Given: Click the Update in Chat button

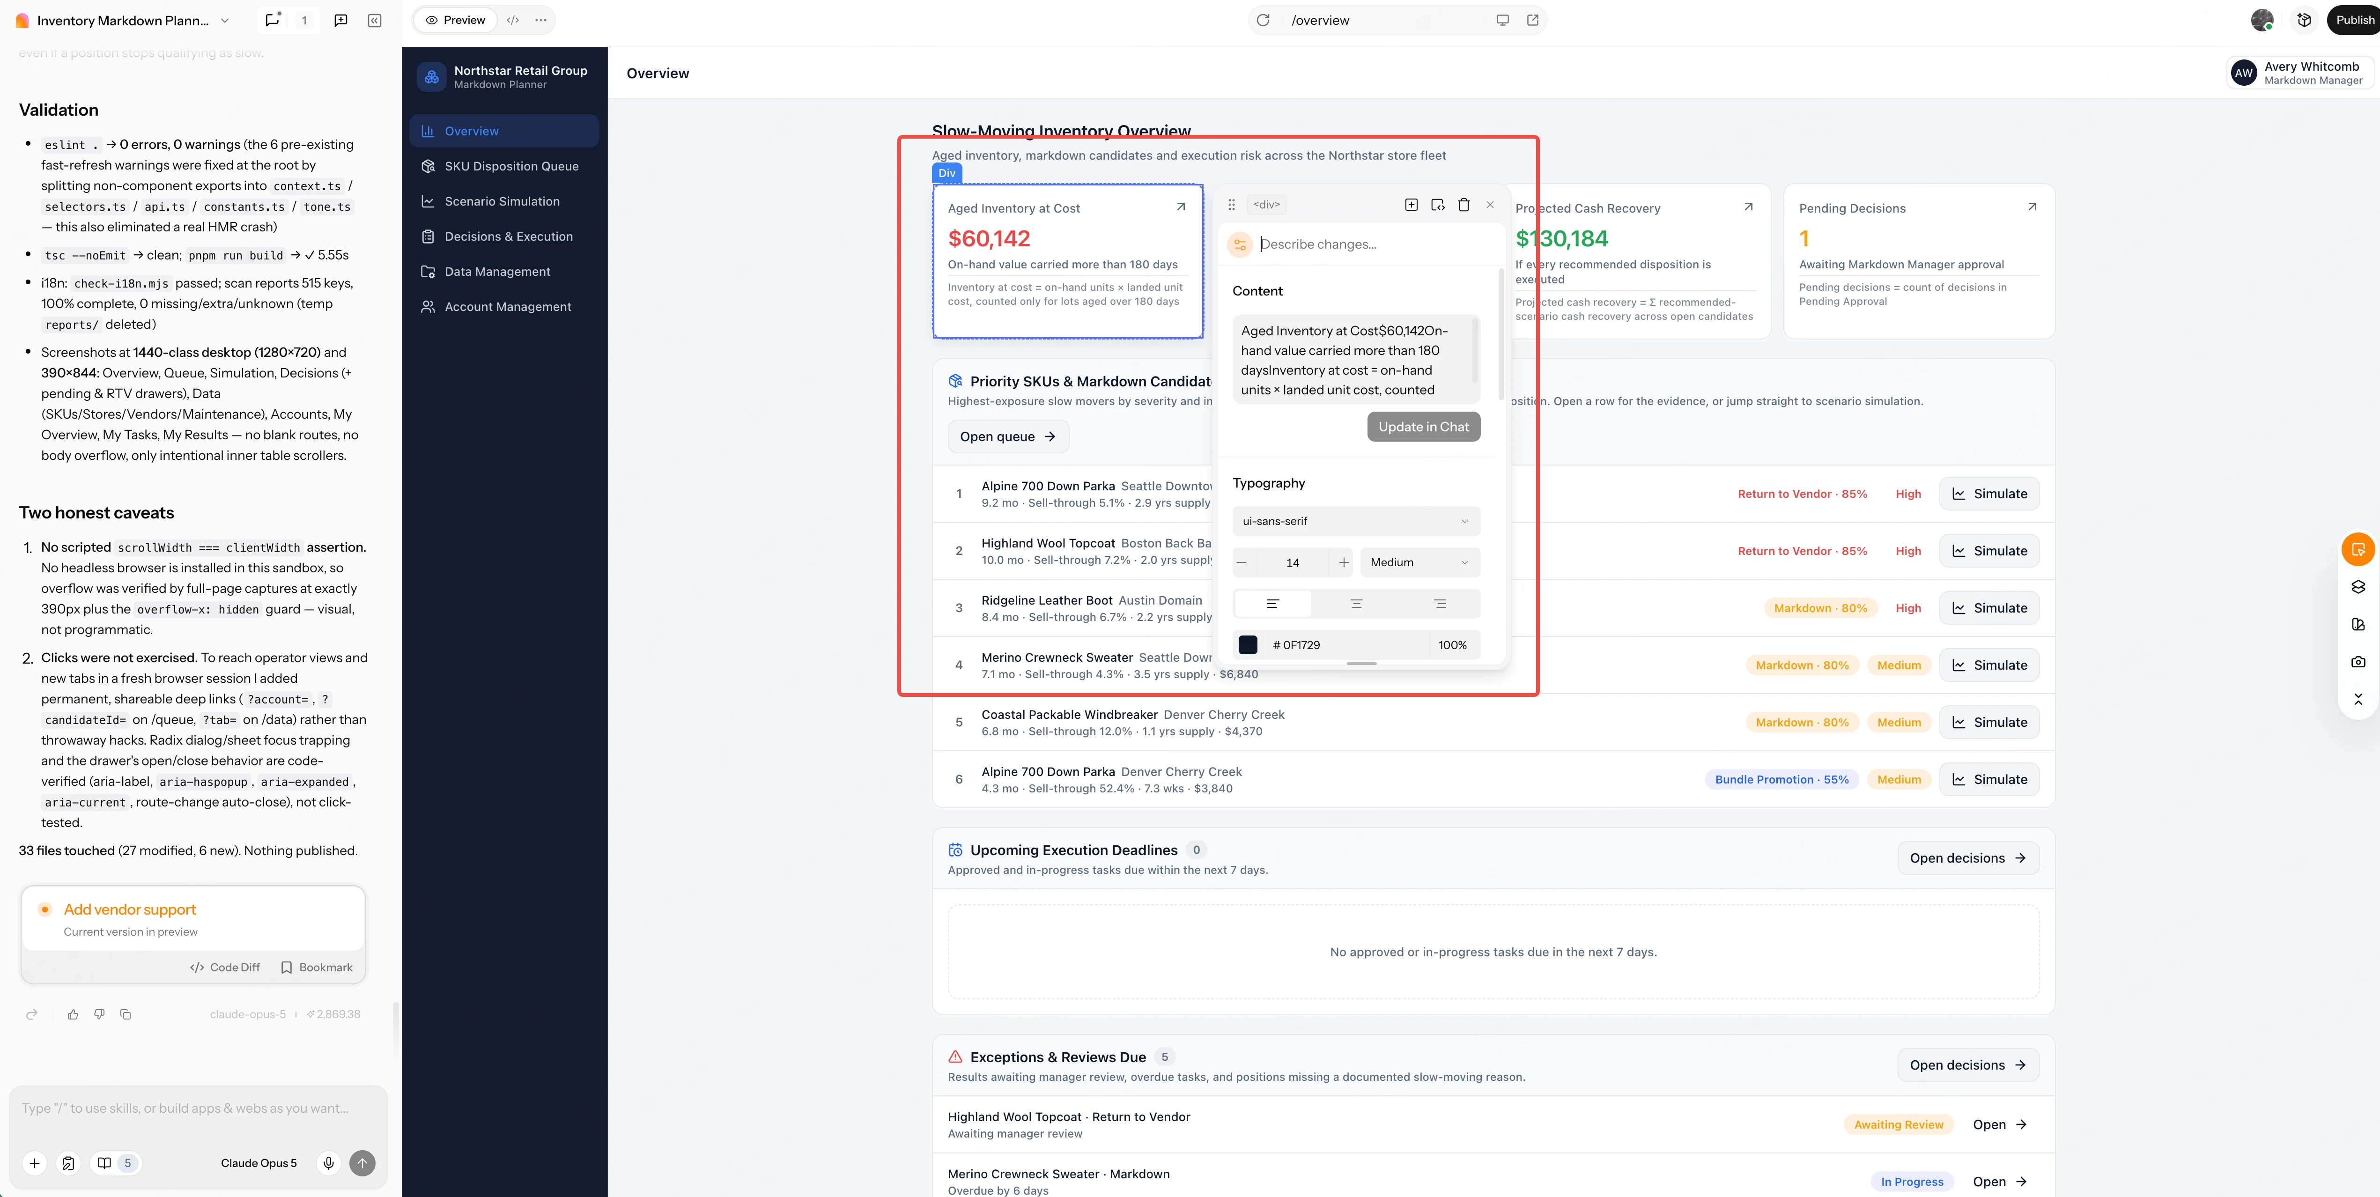Looking at the screenshot, I should pos(1423,427).
